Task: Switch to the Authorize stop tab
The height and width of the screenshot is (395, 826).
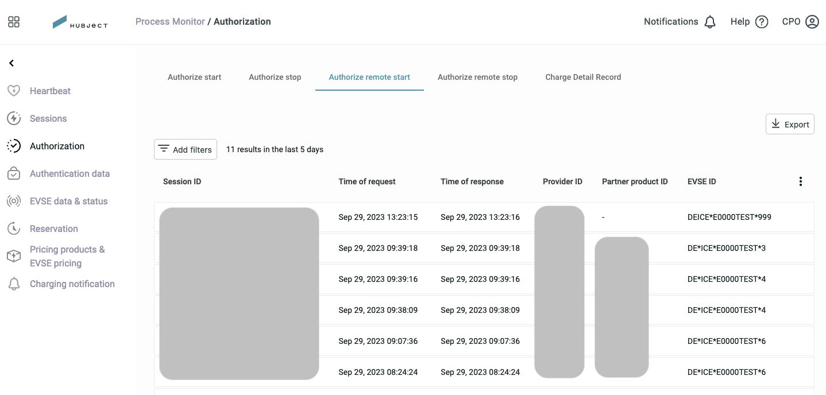Action: click(x=275, y=77)
